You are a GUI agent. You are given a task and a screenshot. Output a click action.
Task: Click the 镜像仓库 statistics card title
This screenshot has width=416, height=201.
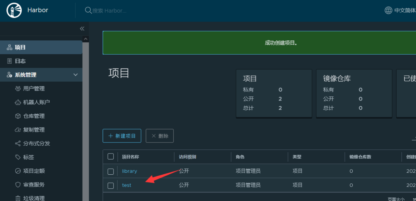coord(337,78)
